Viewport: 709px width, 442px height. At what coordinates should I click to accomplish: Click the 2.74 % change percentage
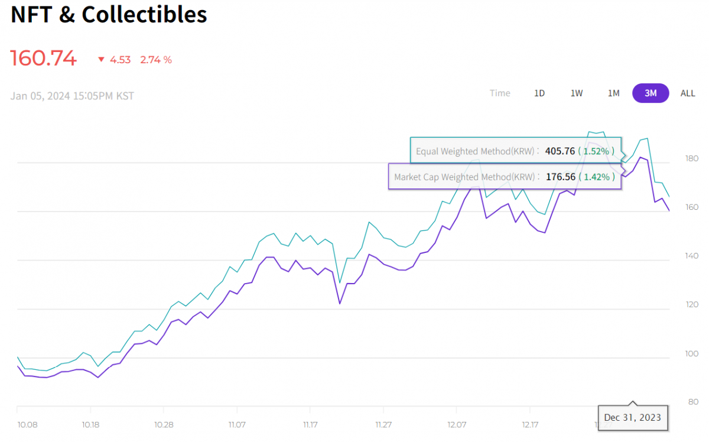[156, 60]
